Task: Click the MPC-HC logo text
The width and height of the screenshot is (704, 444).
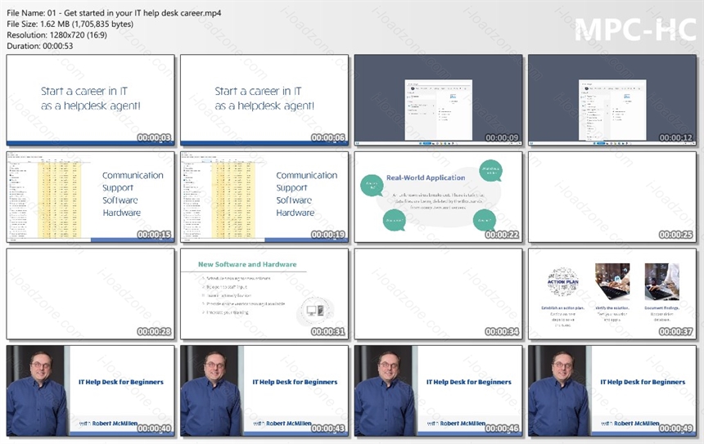Action: point(635,29)
